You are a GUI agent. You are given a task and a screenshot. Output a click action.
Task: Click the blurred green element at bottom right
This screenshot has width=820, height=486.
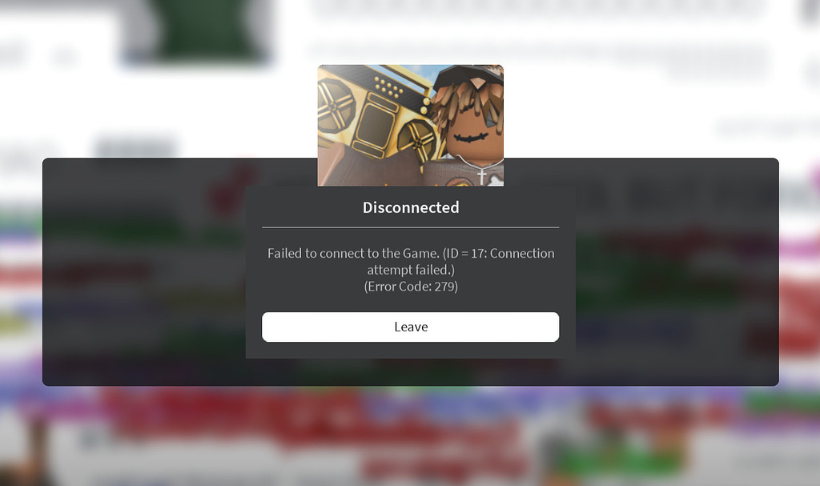pyautogui.click(x=783, y=404)
